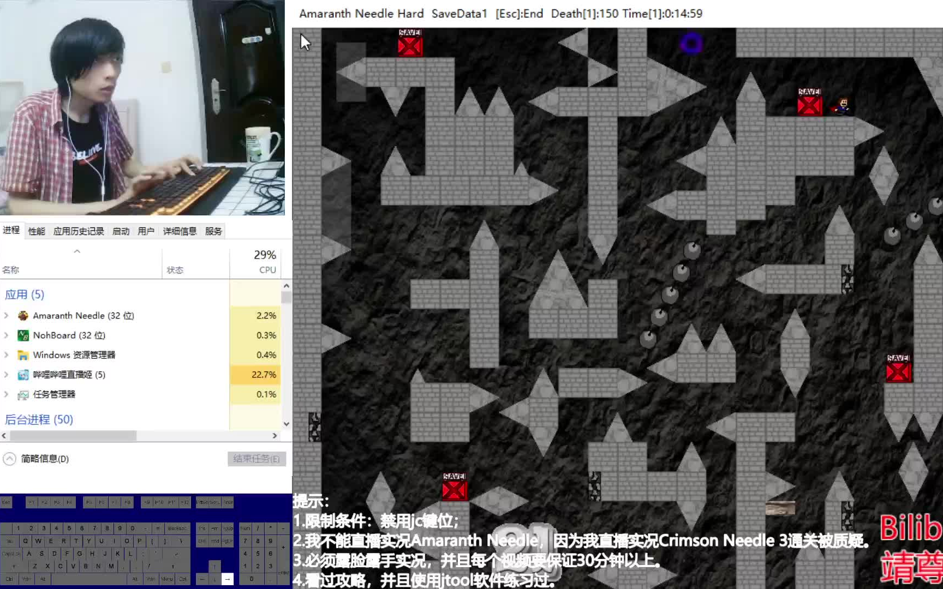The image size is (943, 589).
Task: Click the up arrow key on NohBoard
Action: [214, 567]
